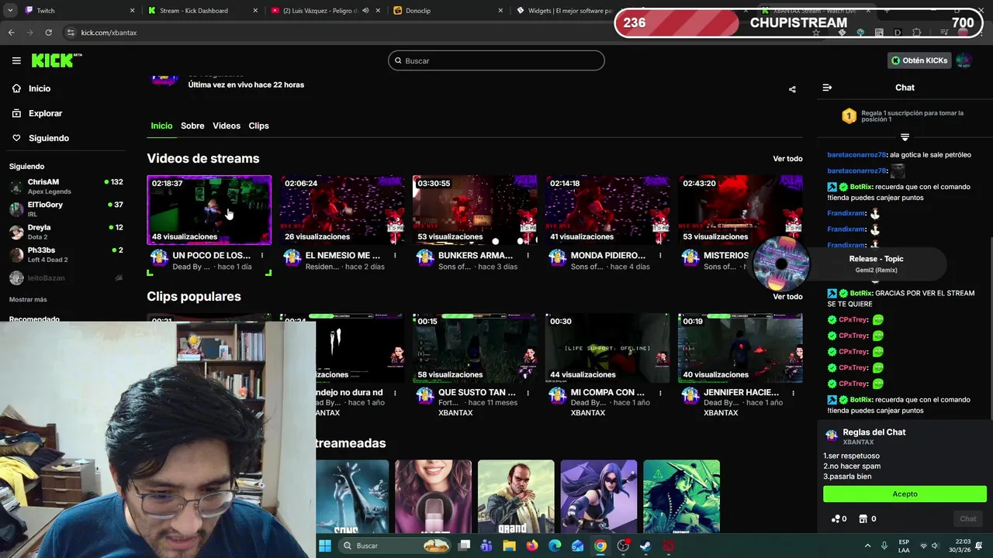Open options menu for BUNKERS ARMA video
Image resolution: width=993 pixels, height=558 pixels.
(x=528, y=255)
